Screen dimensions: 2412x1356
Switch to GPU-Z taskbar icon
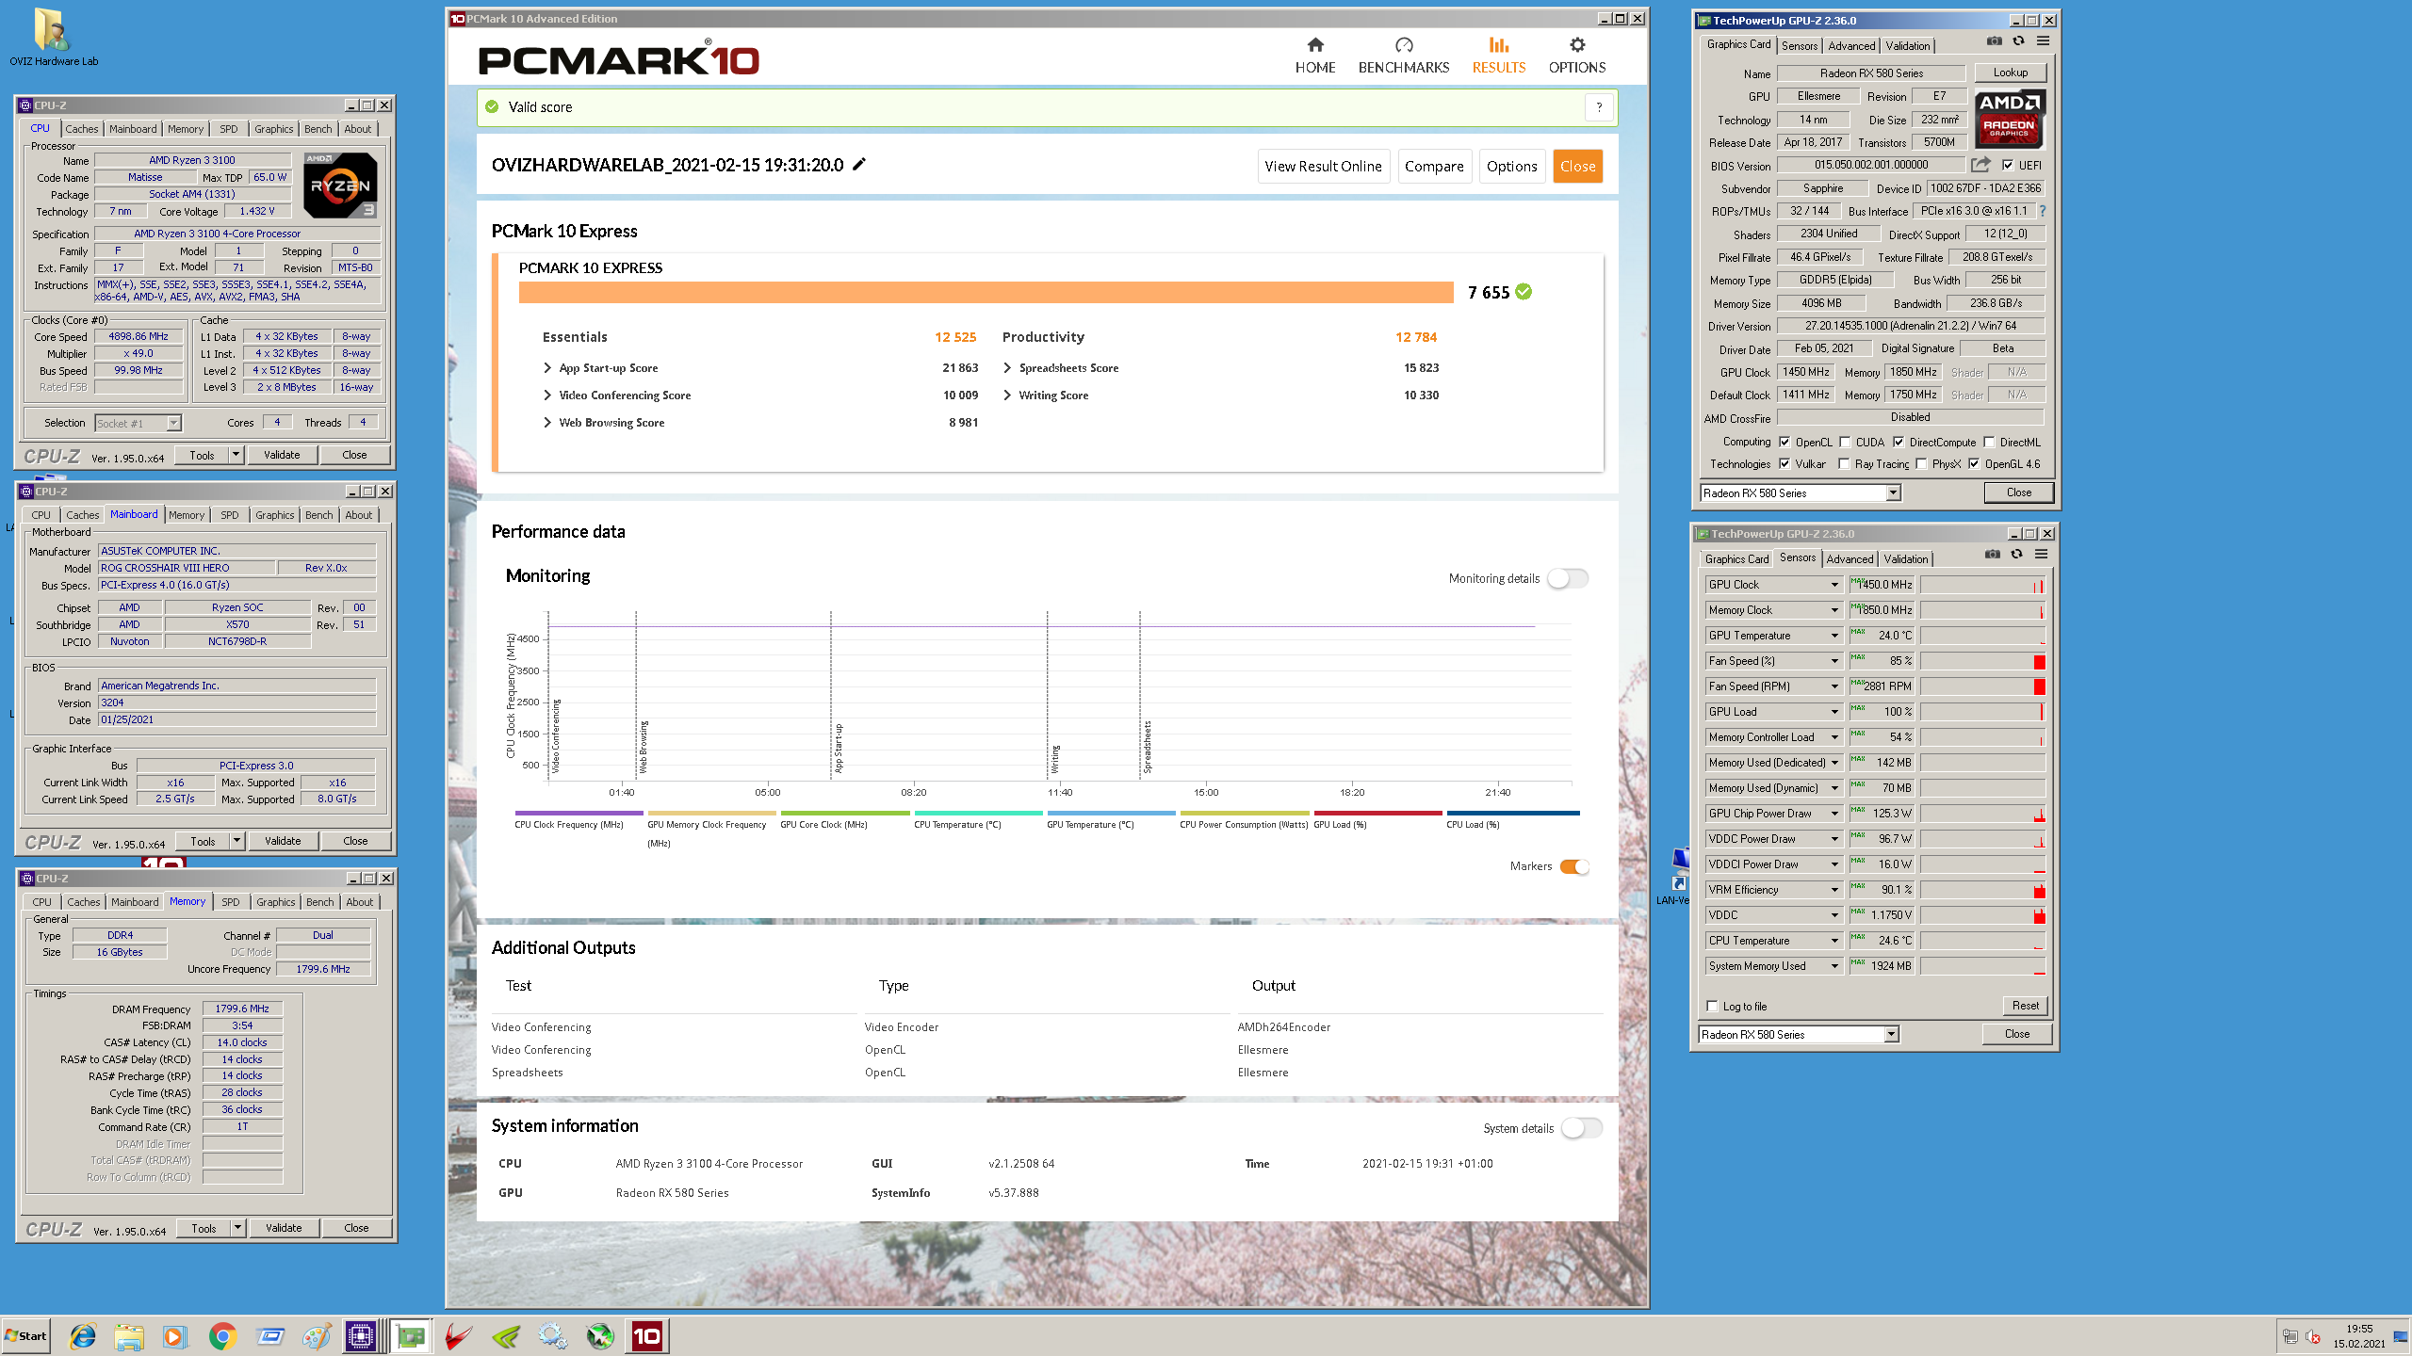point(411,1336)
